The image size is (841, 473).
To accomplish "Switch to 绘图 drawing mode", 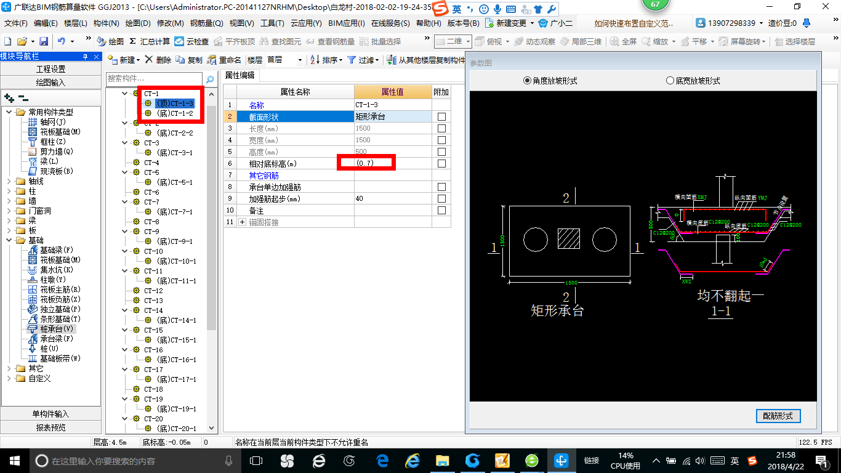I will [x=110, y=41].
